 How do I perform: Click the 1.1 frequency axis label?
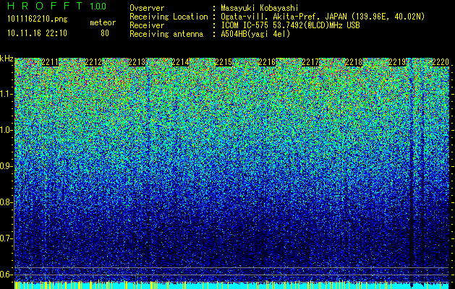tap(6, 94)
